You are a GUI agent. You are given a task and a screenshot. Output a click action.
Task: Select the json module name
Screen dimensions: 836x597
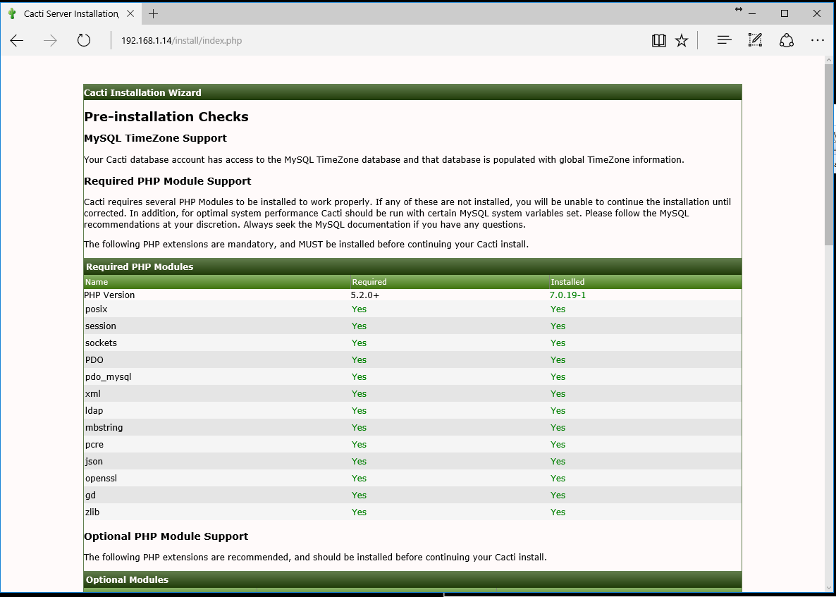94,461
